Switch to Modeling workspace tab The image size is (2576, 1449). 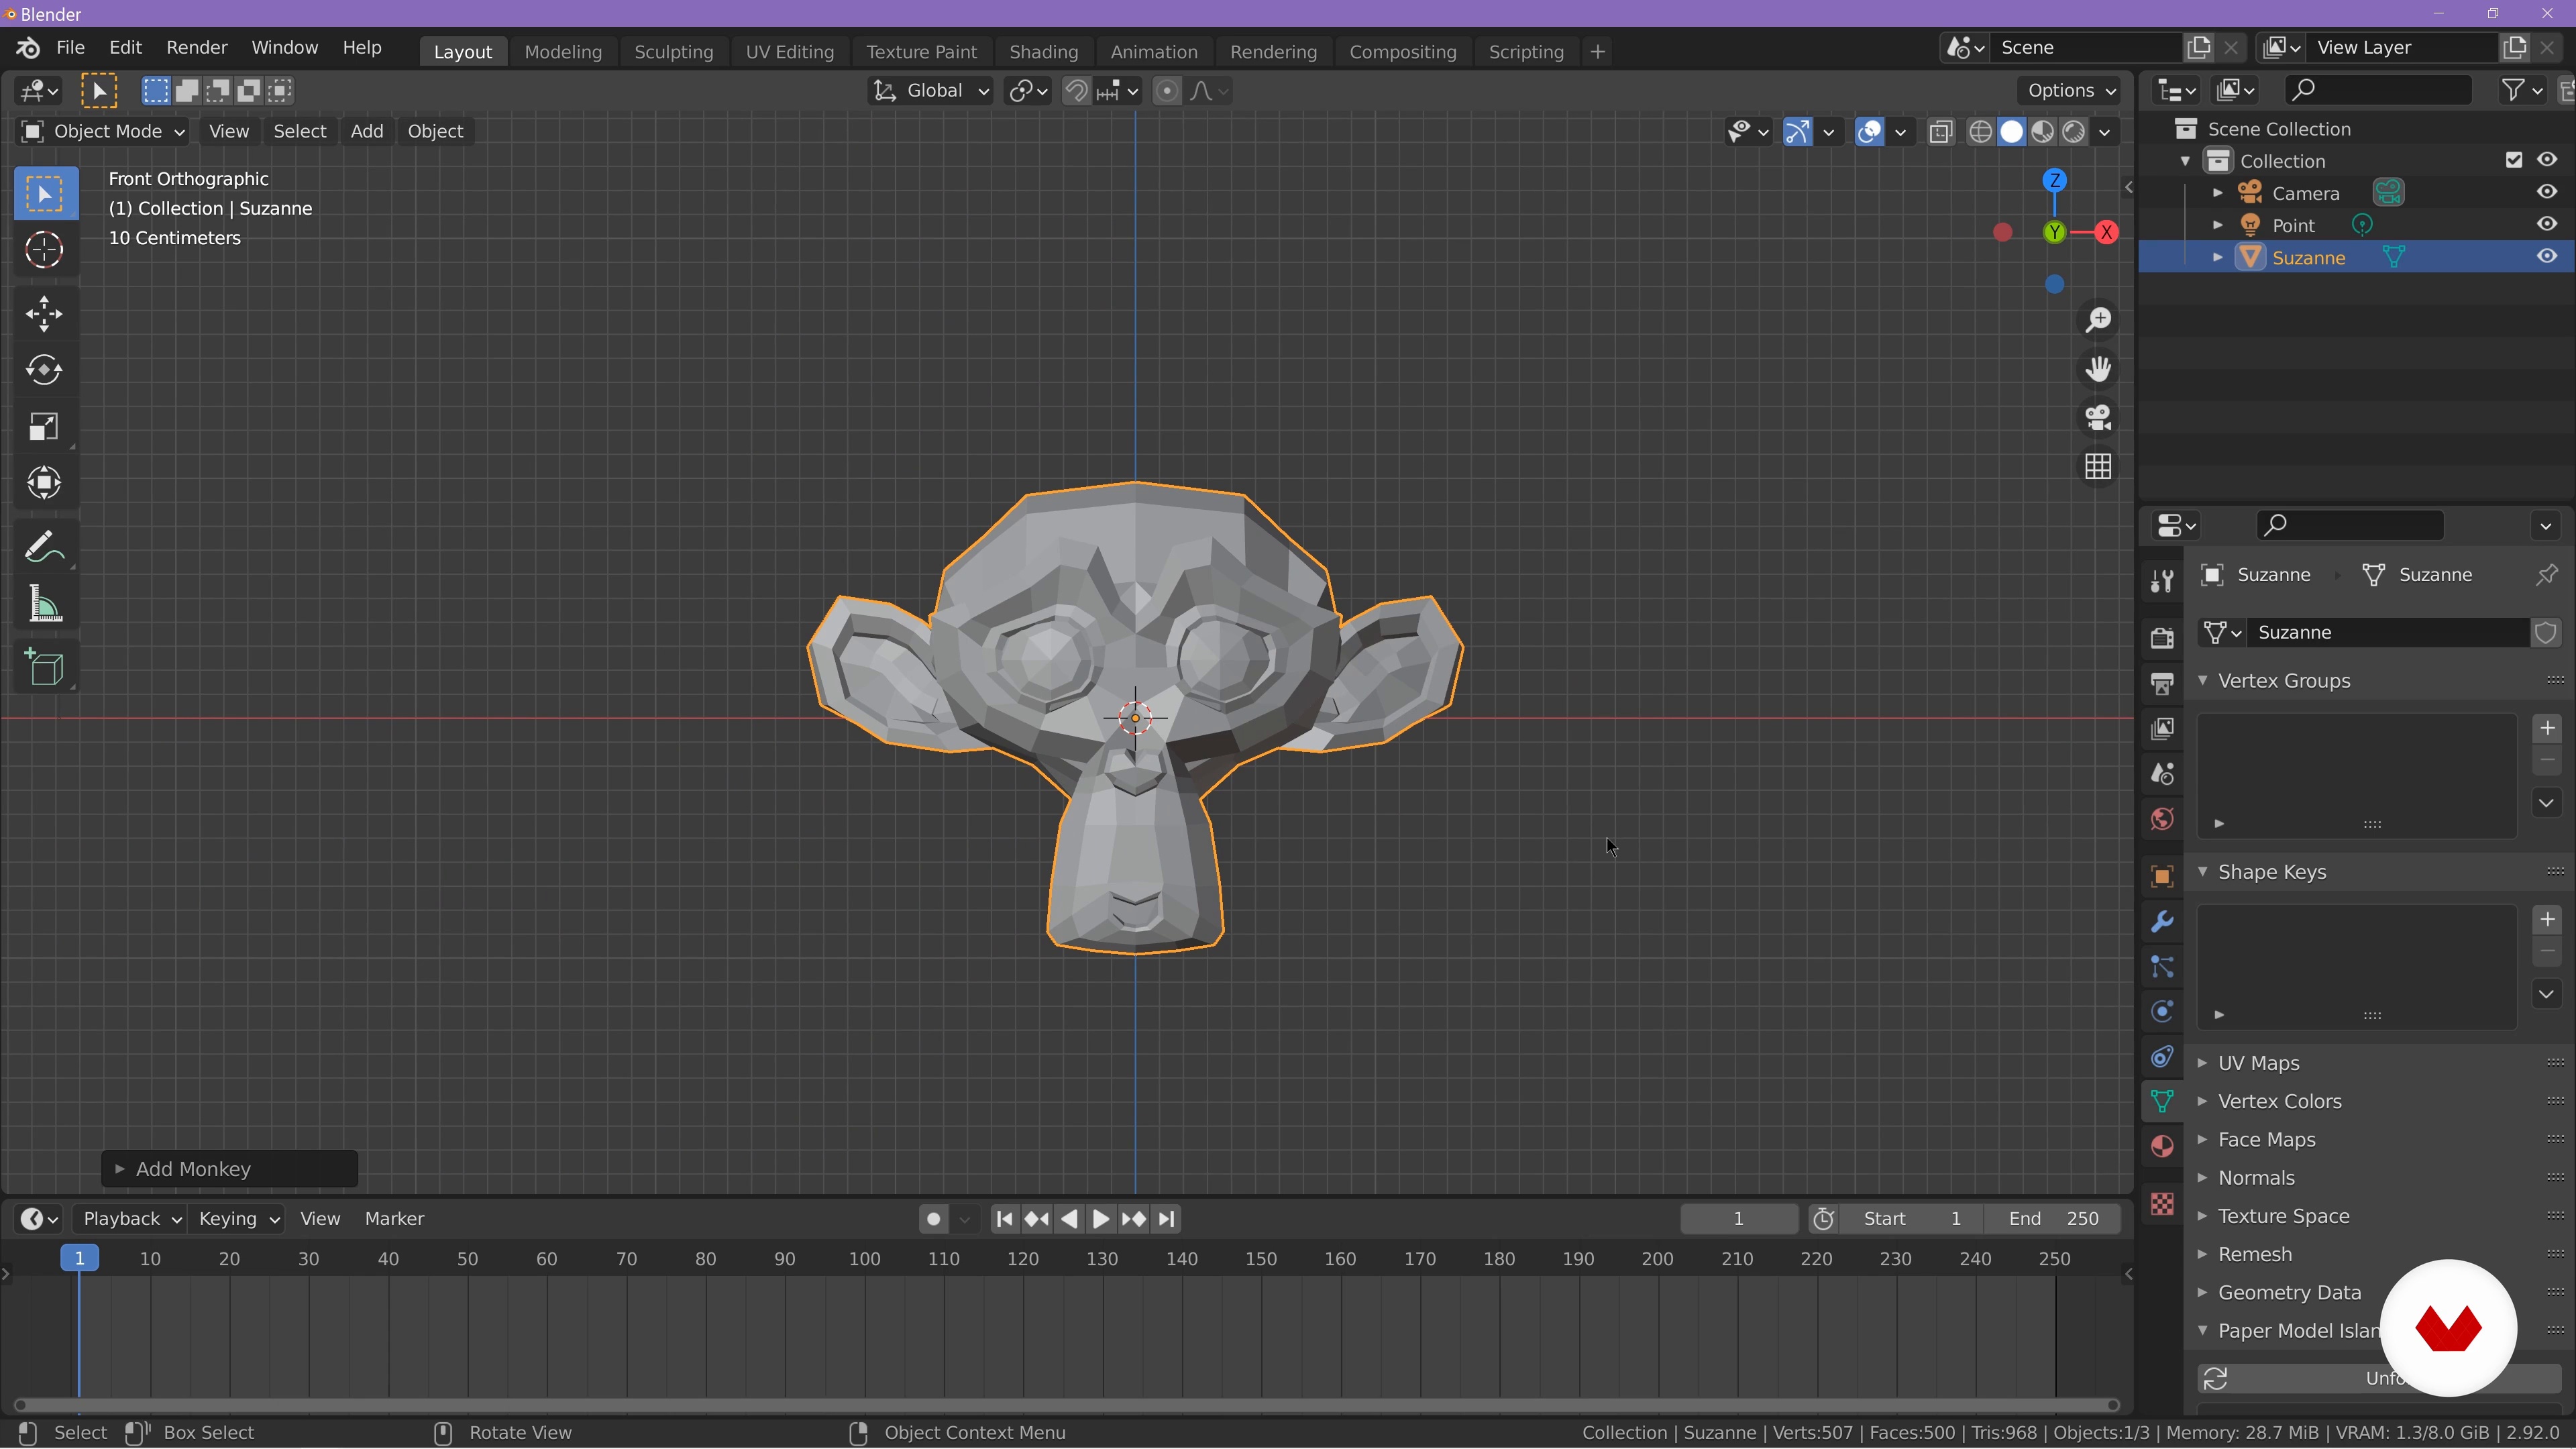coord(563,52)
